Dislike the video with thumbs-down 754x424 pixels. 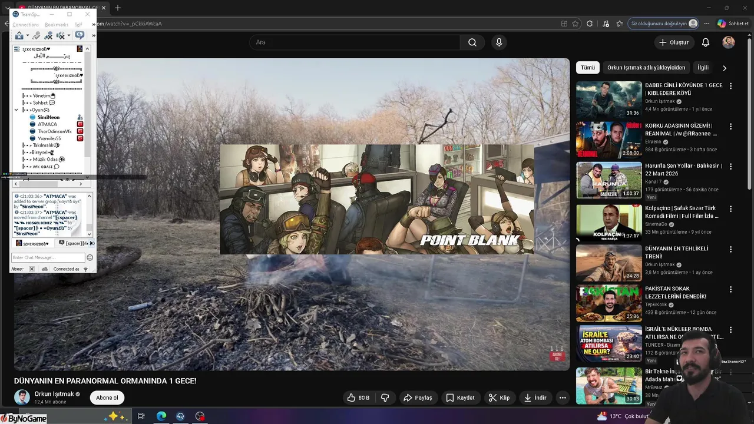point(385,397)
